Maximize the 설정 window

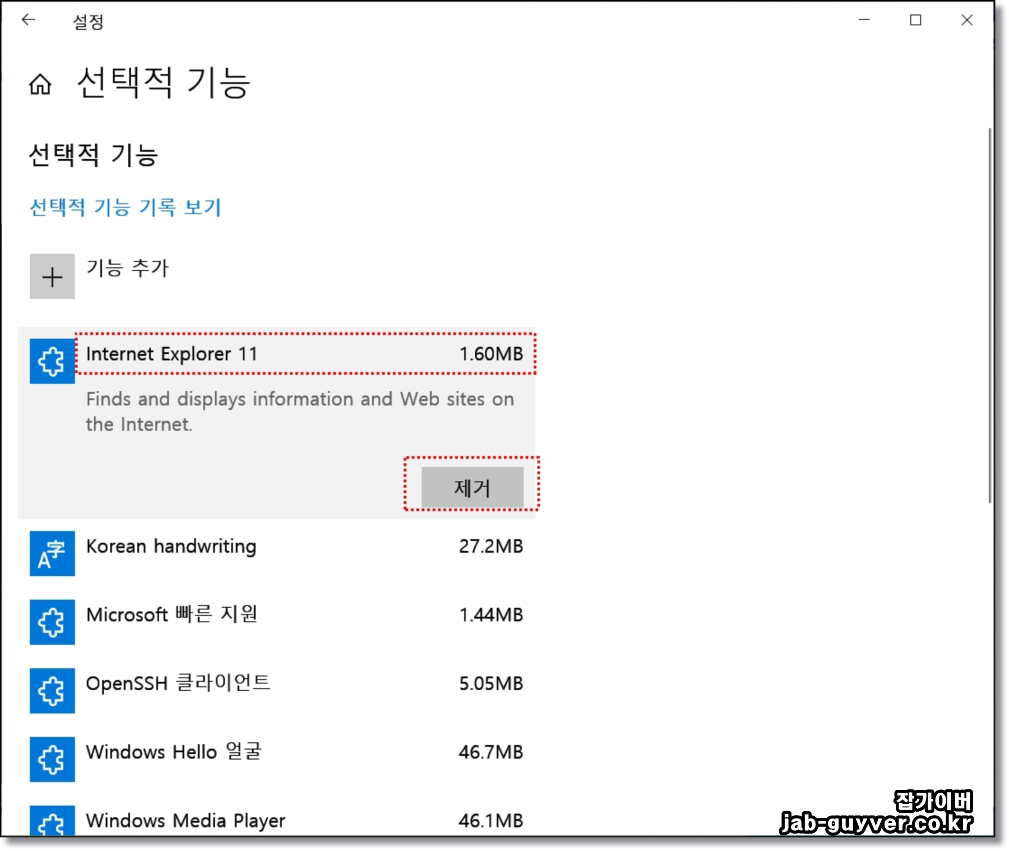[915, 20]
